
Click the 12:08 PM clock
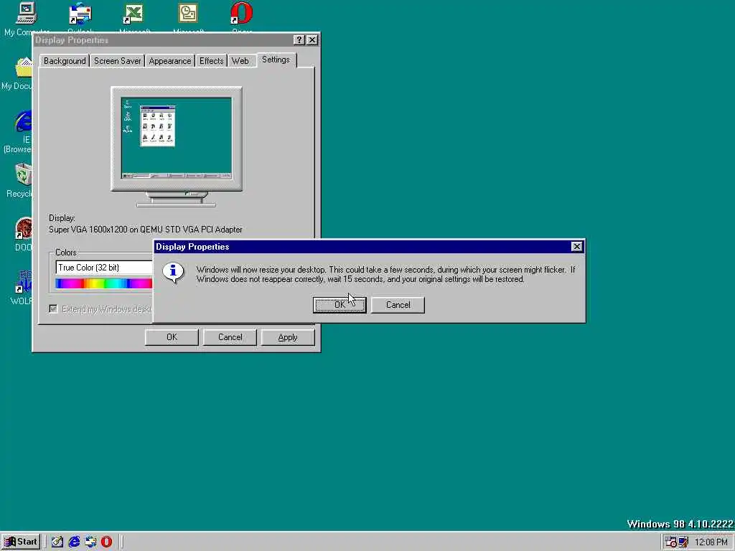point(711,542)
